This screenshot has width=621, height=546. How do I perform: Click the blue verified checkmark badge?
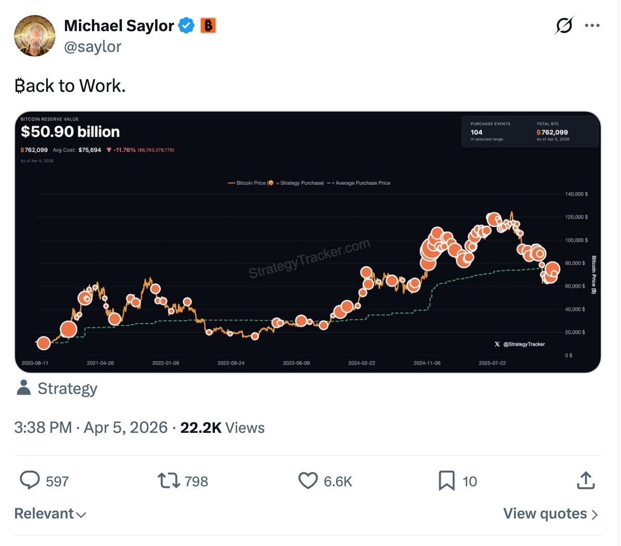click(186, 25)
